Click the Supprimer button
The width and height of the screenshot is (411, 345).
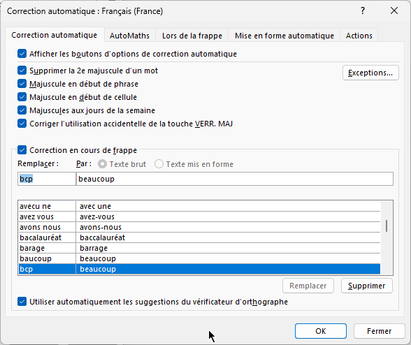point(366,286)
